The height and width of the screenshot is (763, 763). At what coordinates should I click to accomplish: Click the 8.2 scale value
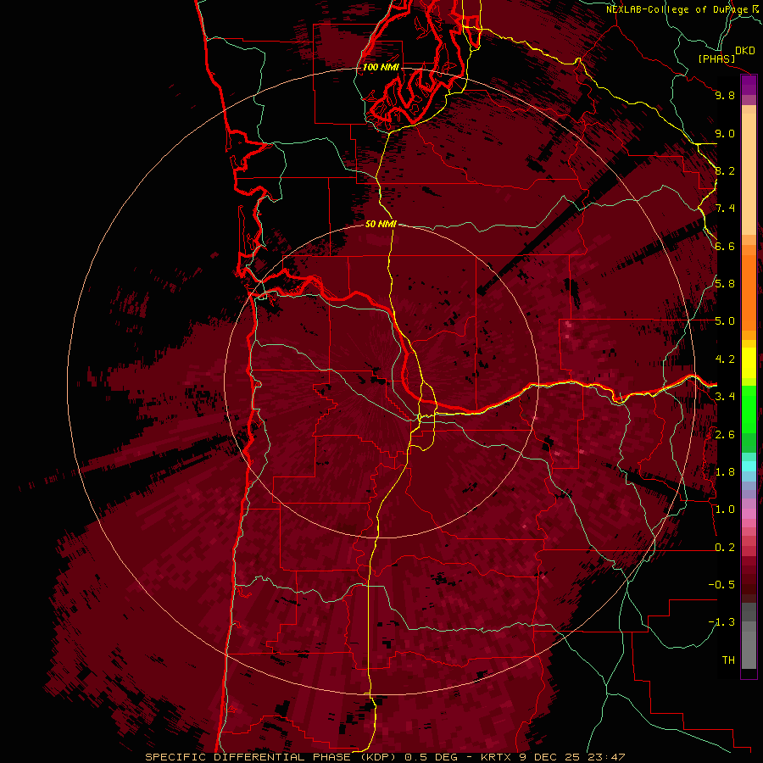725,171
